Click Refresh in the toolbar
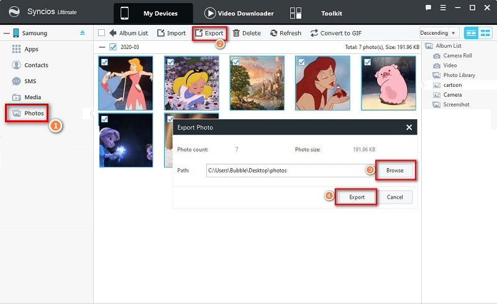497x304 pixels. tap(286, 33)
